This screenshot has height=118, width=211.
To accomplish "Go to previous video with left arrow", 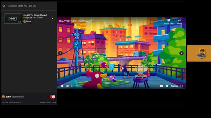I will (60, 53).
